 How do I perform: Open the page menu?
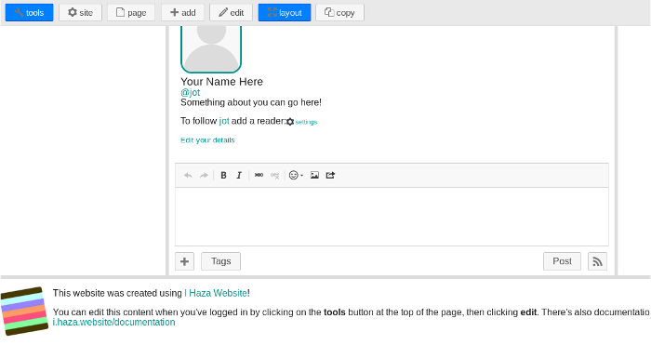pos(131,12)
